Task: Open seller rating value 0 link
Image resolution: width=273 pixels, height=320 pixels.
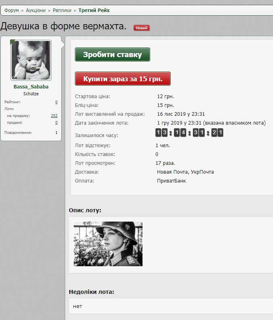Action: (56, 102)
